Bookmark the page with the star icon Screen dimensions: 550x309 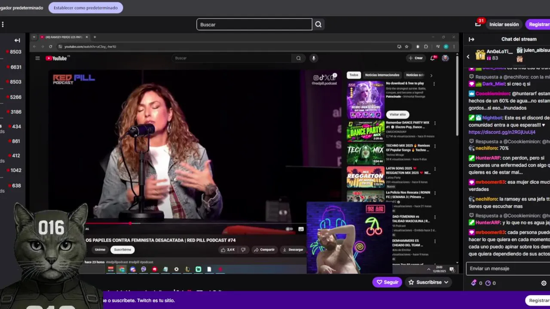[x=406, y=46]
